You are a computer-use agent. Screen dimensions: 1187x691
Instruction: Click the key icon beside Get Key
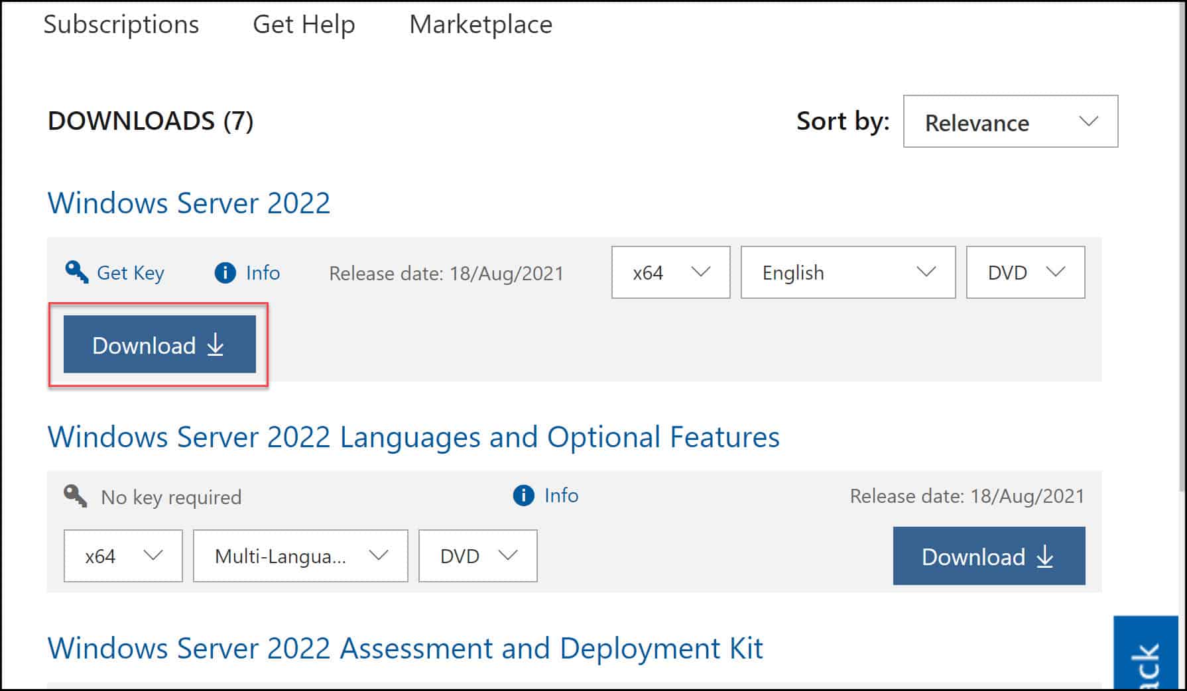pos(77,272)
